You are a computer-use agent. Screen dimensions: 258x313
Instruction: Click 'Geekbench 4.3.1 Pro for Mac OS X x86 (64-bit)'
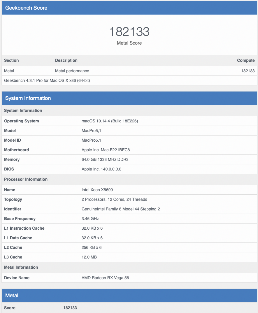click(47, 80)
